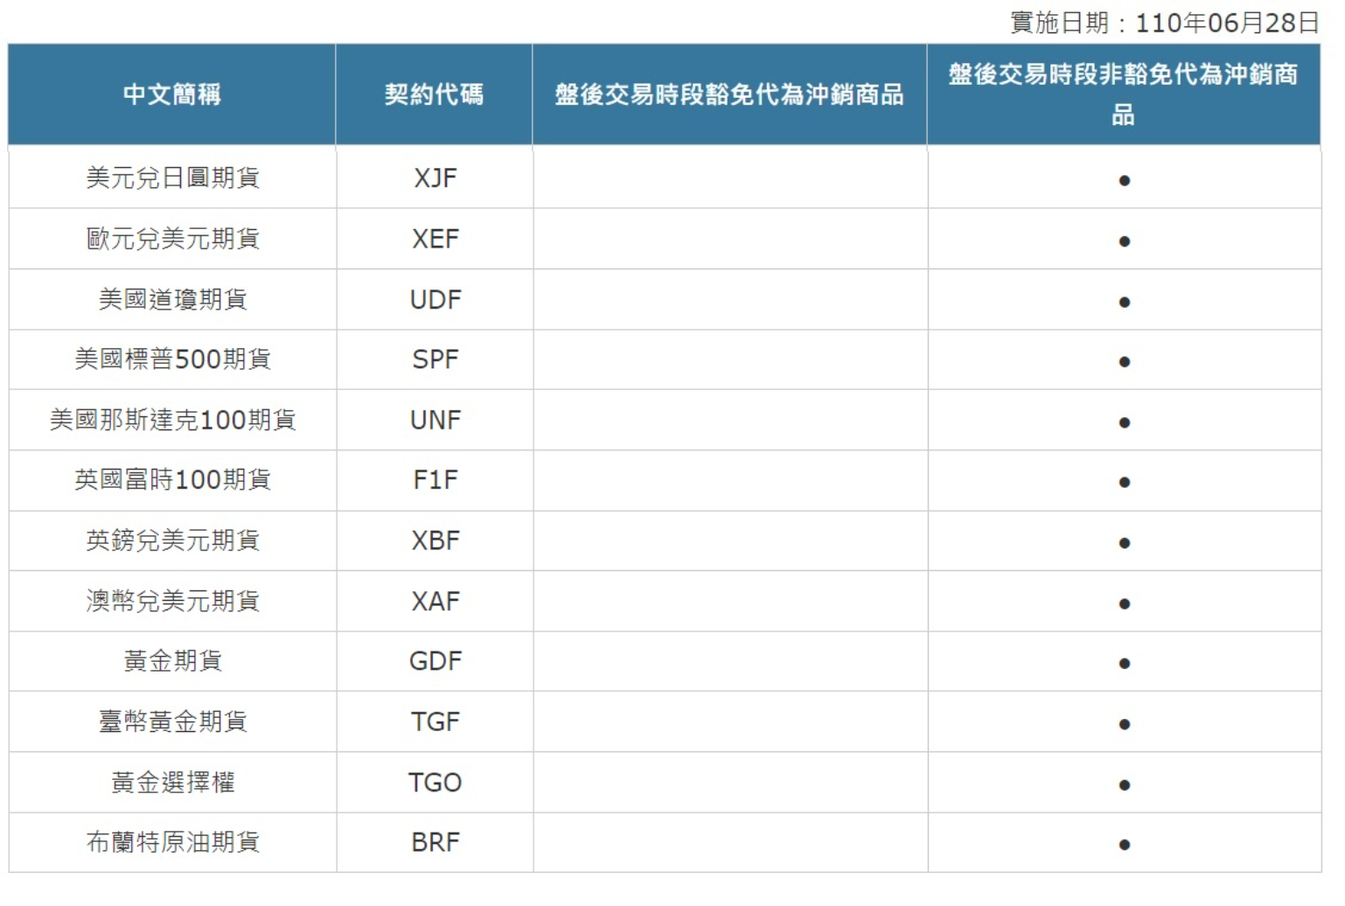Click contract code F1F
The width and height of the screenshot is (1345, 906).
[435, 480]
